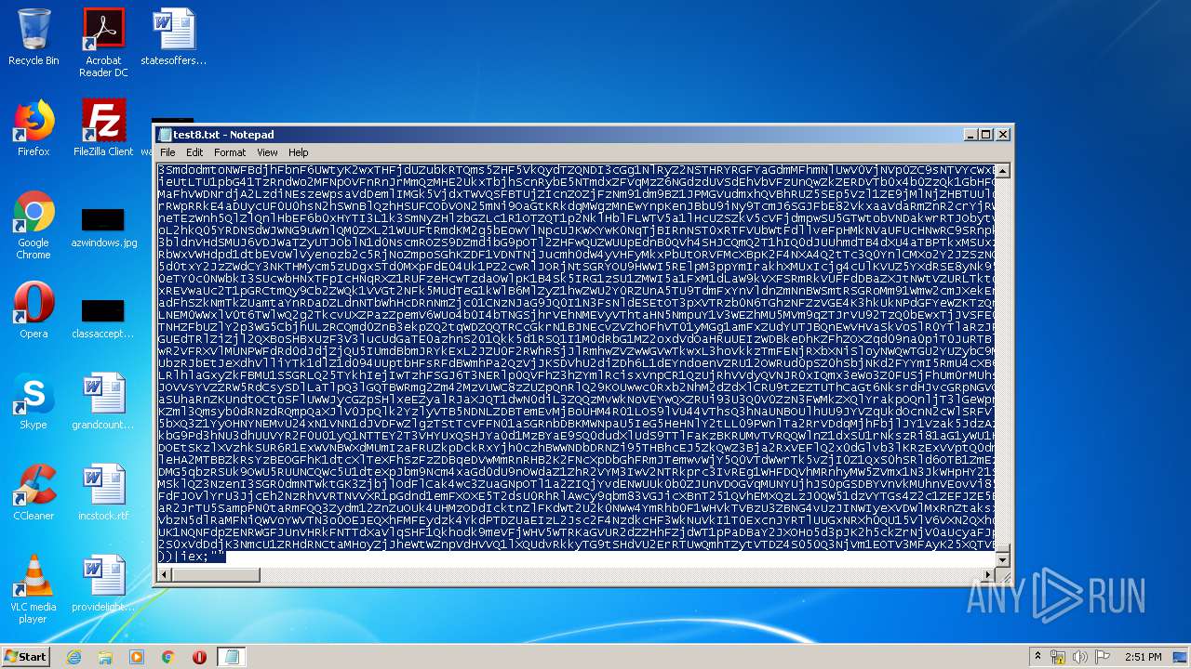Image resolution: width=1191 pixels, height=669 pixels.
Task: Click the taskbar clock showing 2:51 PM
Action: coord(1143,657)
